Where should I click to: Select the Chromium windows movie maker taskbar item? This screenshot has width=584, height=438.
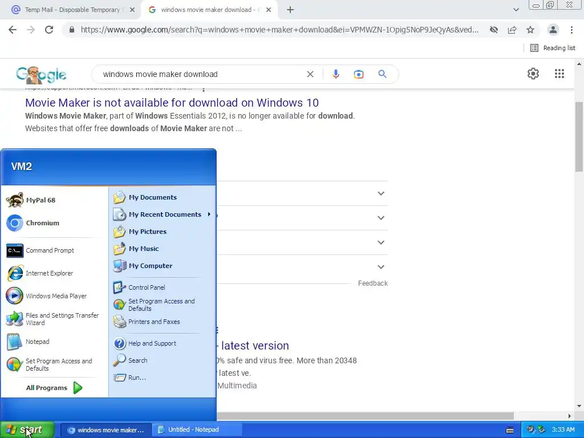106,430
